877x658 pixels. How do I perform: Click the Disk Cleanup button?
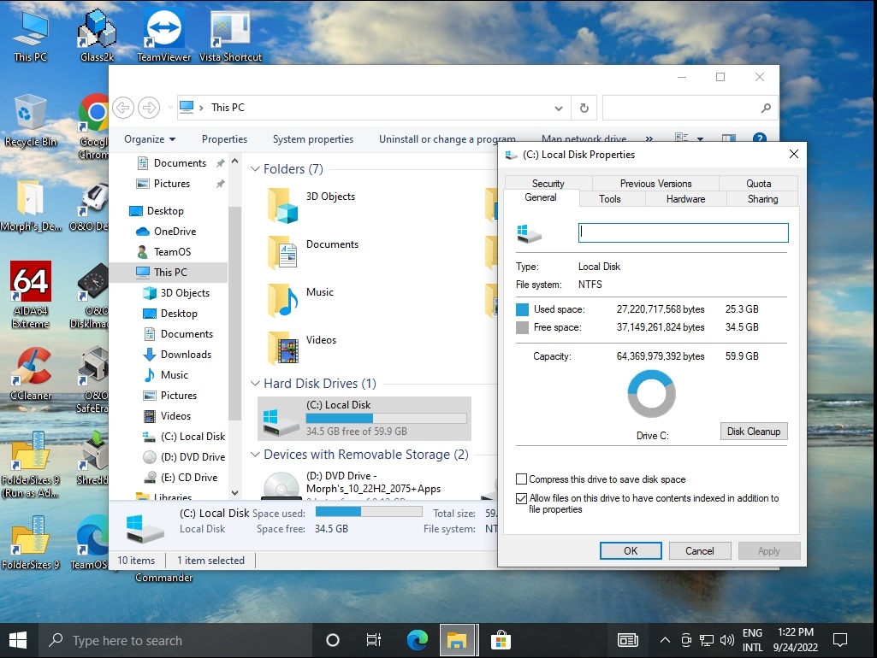[753, 432]
